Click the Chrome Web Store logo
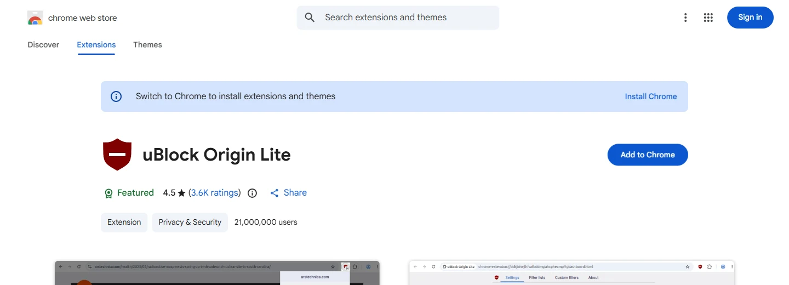The width and height of the screenshot is (789, 285). [35, 18]
